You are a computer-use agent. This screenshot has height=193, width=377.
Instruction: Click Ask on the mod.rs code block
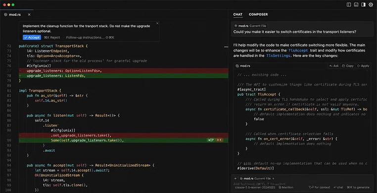point(334,66)
